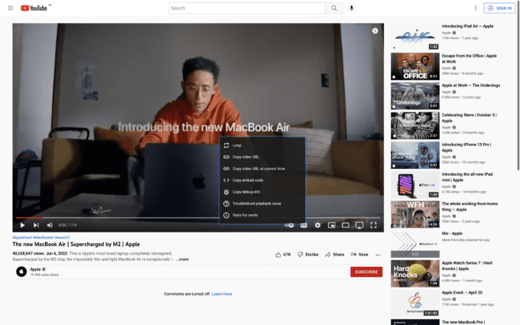The image size is (520, 325).
Task: Open Apple channel avatar
Action: (21, 271)
